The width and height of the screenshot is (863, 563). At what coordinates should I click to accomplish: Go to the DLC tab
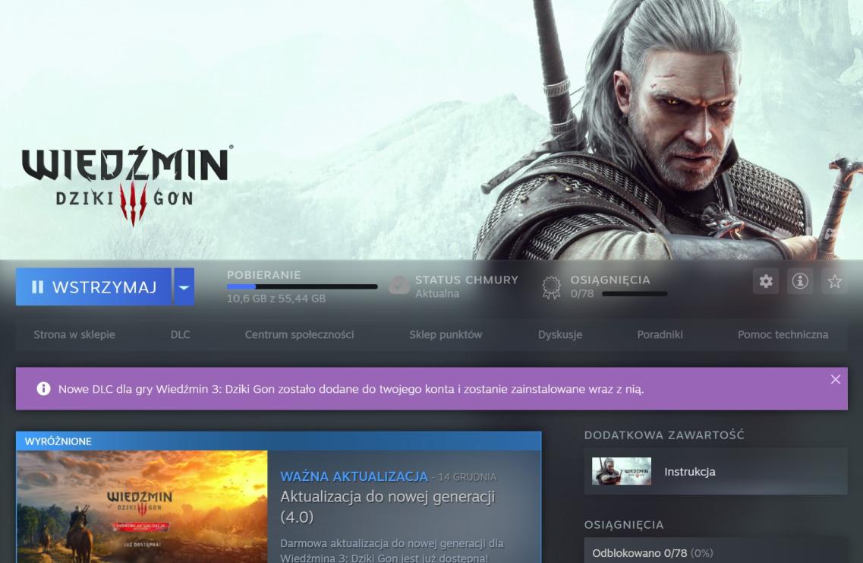pos(180,334)
